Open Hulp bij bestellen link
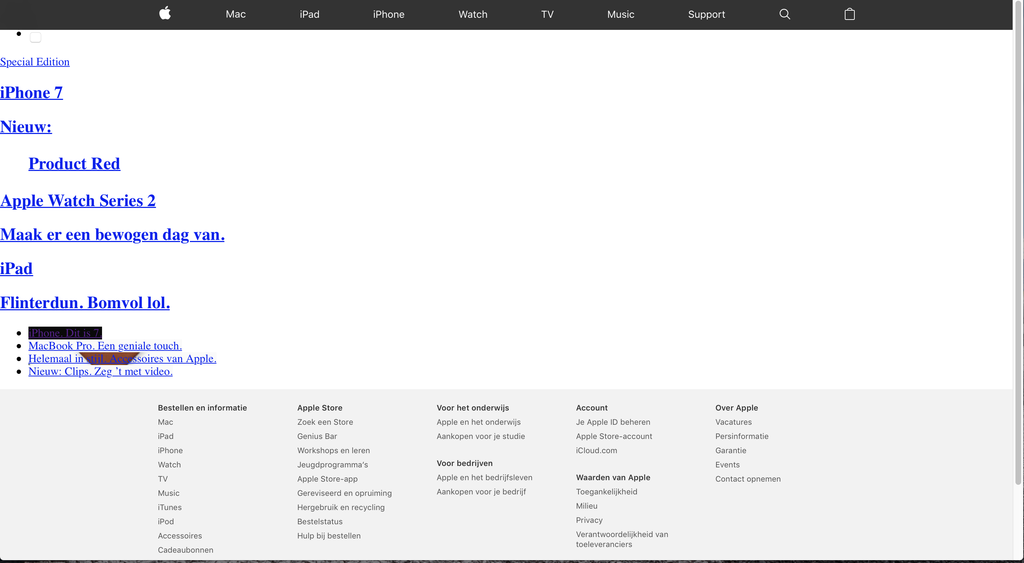The width and height of the screenshot is (1024, 563). click(x=329, y=536)
